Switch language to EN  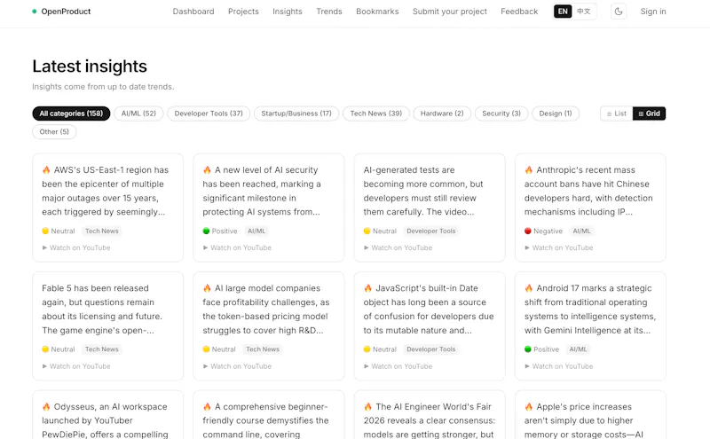click(563, 12)
